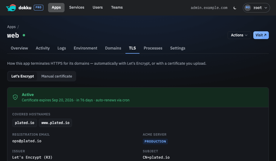This screenshot has height=161, width=276.
Task: Click the SUBJECT label
Action: (150, 151)
